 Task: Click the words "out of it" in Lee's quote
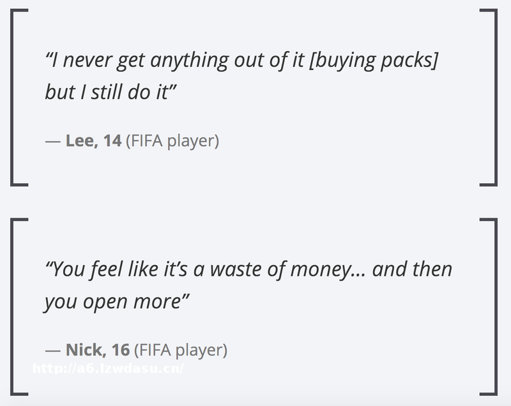click(x=271, y=61)
